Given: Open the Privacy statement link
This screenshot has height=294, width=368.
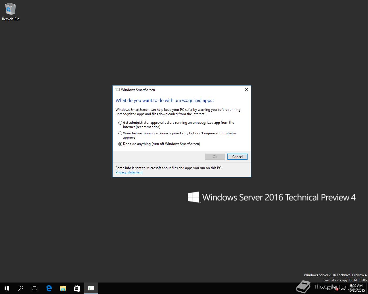Looking at the screenshot, I should (x=129, y=172).
